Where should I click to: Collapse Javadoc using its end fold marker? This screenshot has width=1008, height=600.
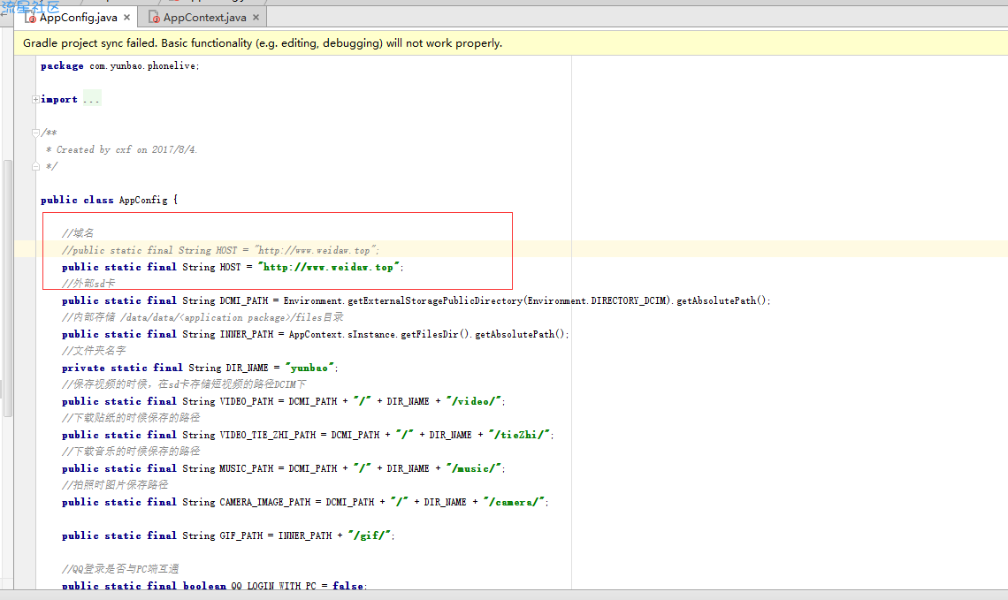(35, 166)
